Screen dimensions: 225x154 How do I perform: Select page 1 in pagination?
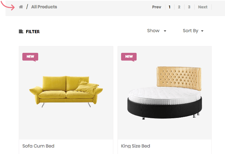pyautogui.click(x=170, y=7)
